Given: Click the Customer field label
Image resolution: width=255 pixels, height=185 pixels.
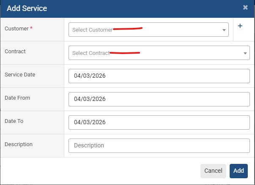Looking at the screenshot, I should [19, 29].
